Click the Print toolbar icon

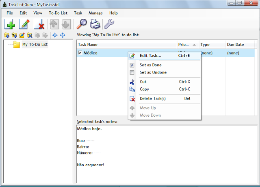[x=95, y=24]
